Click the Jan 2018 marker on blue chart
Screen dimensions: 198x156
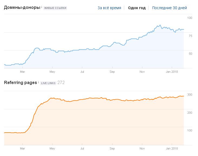click(172, 72)
